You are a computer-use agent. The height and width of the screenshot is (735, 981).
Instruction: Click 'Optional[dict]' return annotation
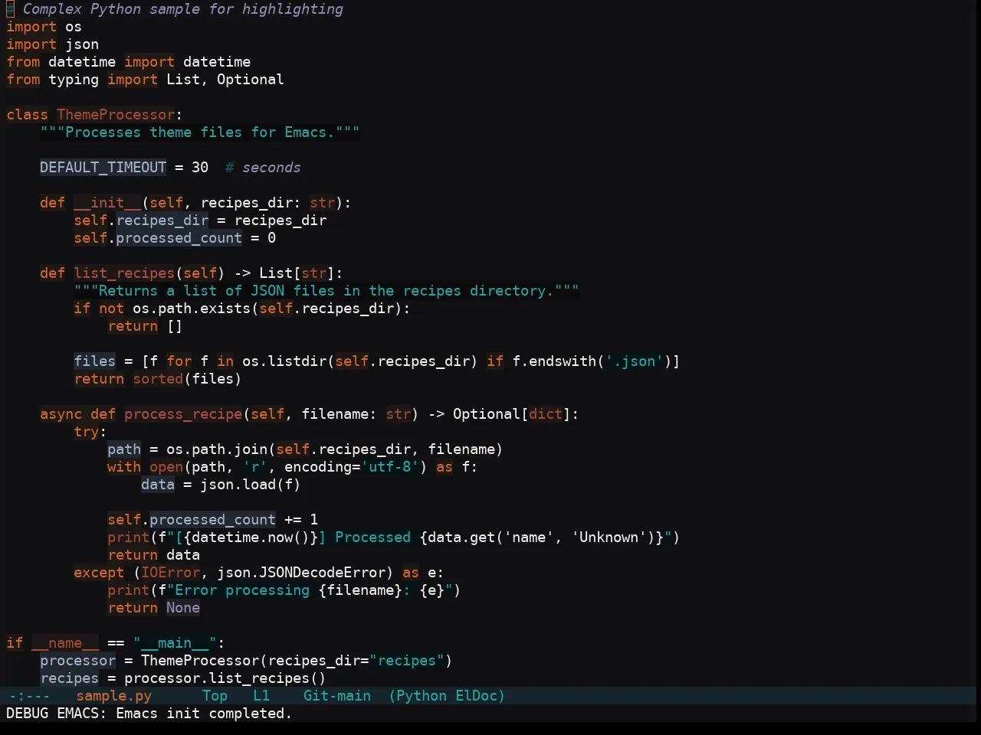[512, 414]
